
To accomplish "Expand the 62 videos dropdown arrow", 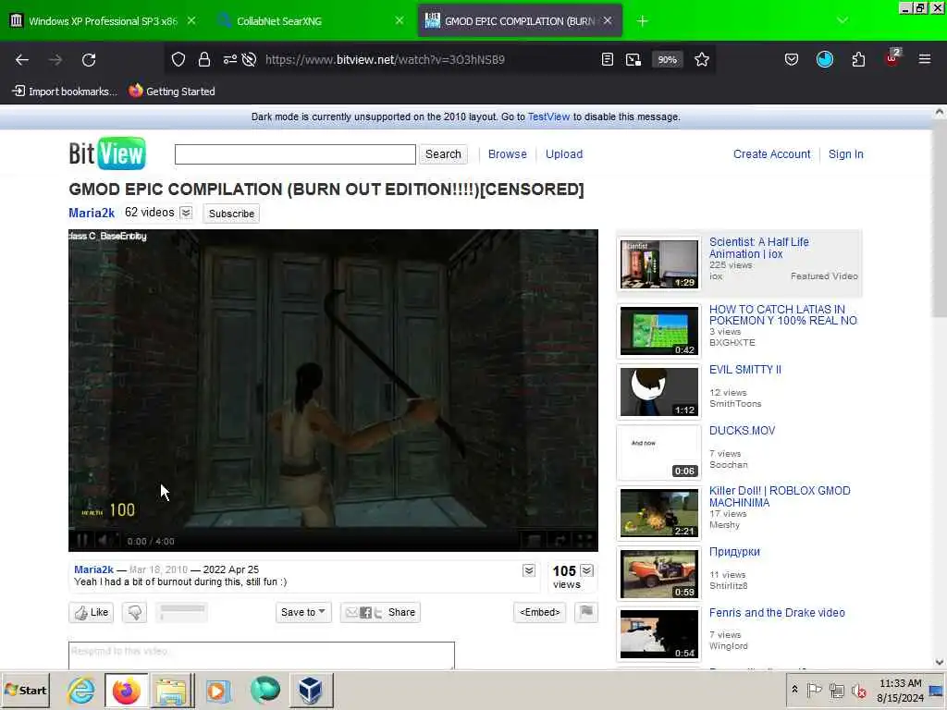I will 186,213.
